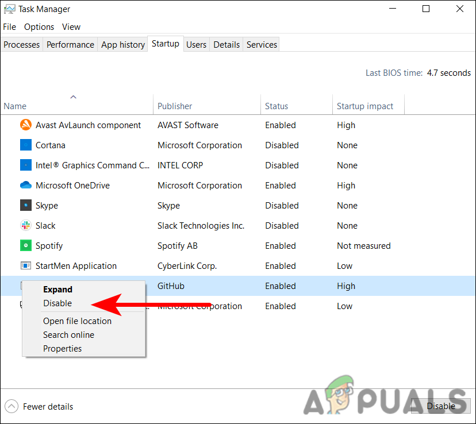
Task: Switch to the Processes tab
Action: pyautogui.click(x=21, y=45)
